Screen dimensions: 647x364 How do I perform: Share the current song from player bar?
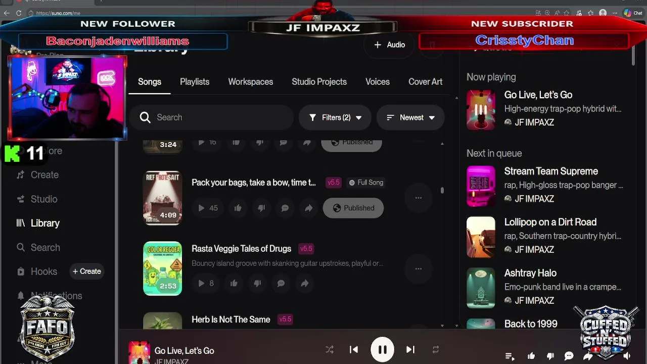pyautogui.click(x=587, y=356)
